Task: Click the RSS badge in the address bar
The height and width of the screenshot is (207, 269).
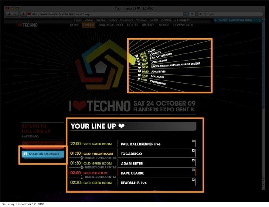Action: [186, 14]
